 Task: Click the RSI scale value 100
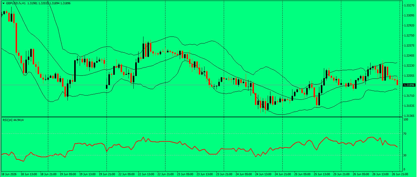406,120
